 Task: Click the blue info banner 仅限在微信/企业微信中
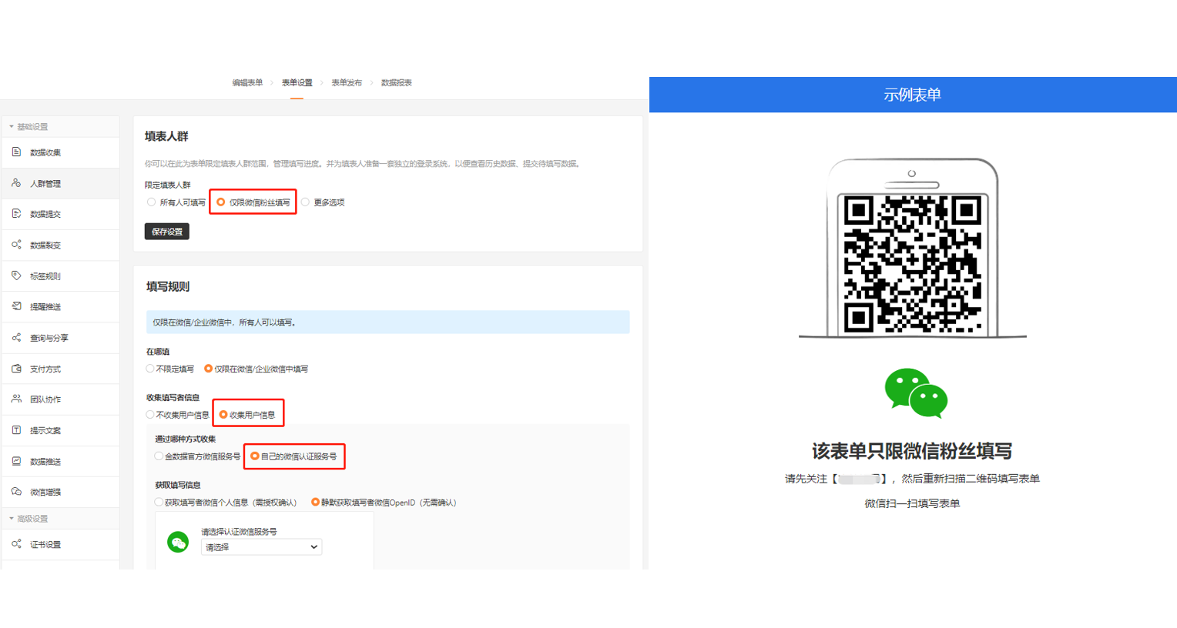coord(387,322)
